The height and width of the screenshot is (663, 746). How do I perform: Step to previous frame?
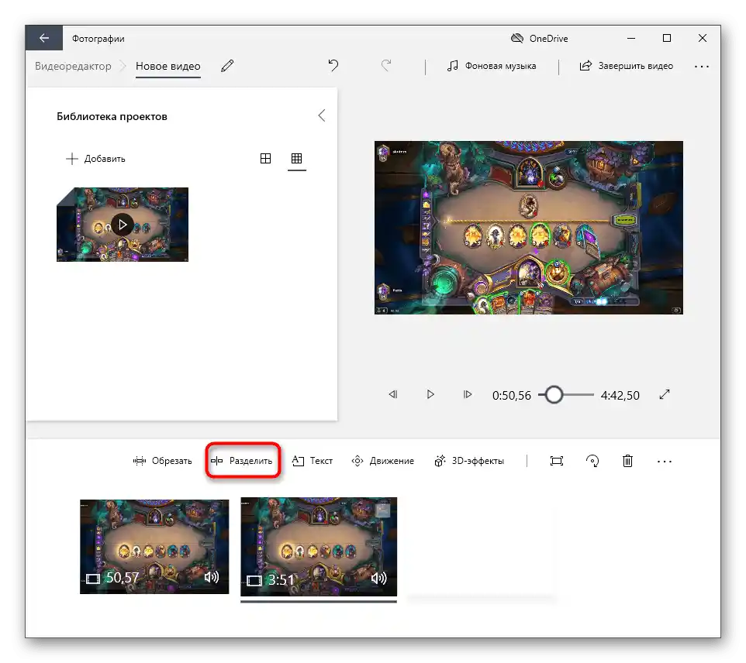click(393, 394)
